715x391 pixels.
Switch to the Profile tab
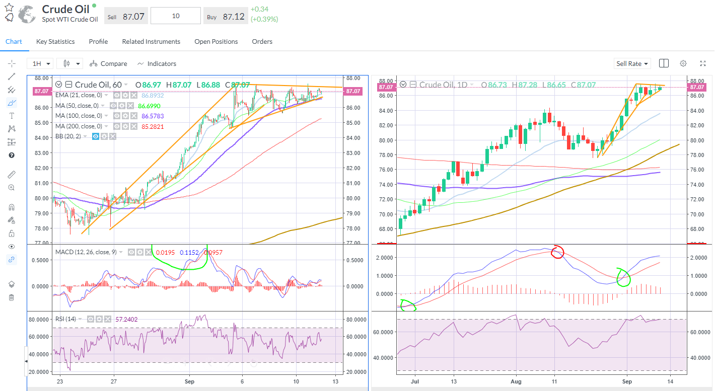(x=98, y=42)
